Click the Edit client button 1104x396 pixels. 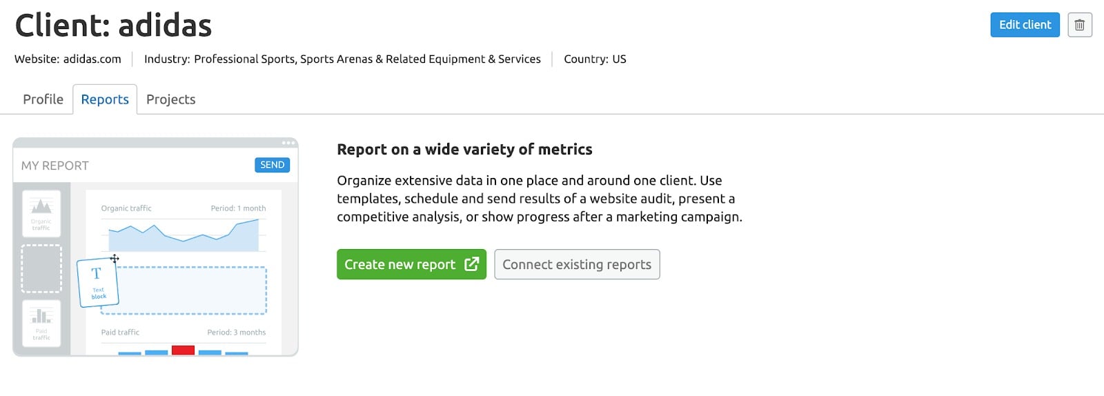pos(1025,25)
